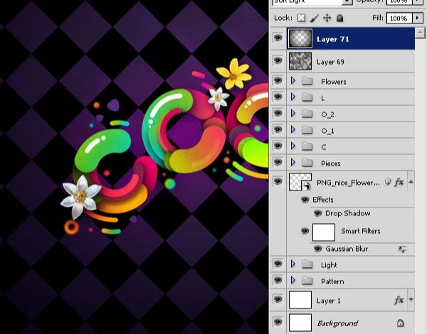Screen dimensions: 427x334
Task: Click the Fill percentage field
Action: 399,18
